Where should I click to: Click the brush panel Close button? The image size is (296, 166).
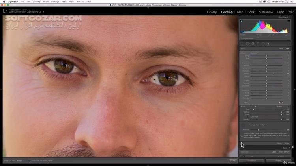pyautogui.click(x=287, y=144)
